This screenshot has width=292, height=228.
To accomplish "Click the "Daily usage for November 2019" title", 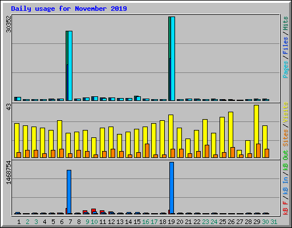I will [69, 9].
